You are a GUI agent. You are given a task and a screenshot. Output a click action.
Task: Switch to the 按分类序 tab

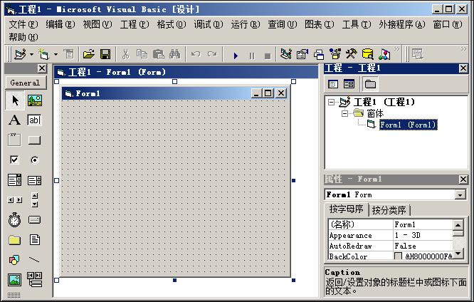click(391, 210)
